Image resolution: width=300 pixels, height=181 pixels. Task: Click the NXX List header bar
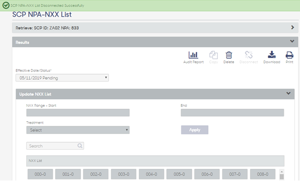[x=155, y=160]
